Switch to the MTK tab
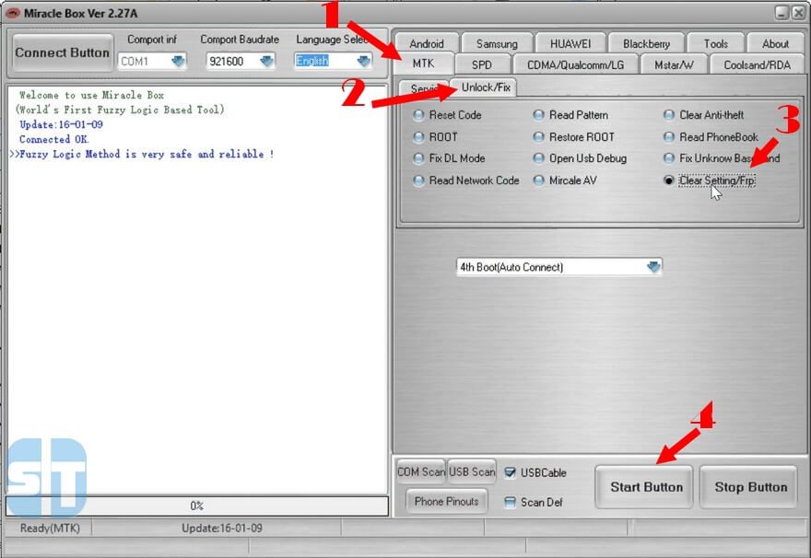 425,64
